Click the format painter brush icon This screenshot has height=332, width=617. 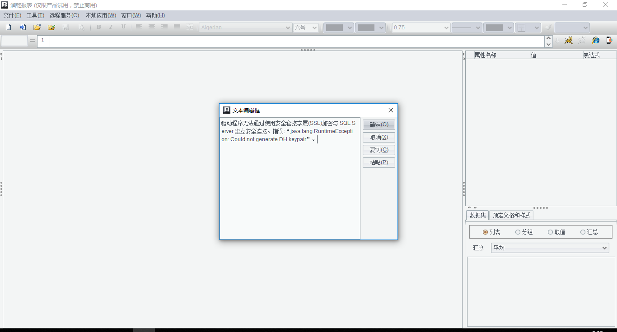(x=548, y=28)
